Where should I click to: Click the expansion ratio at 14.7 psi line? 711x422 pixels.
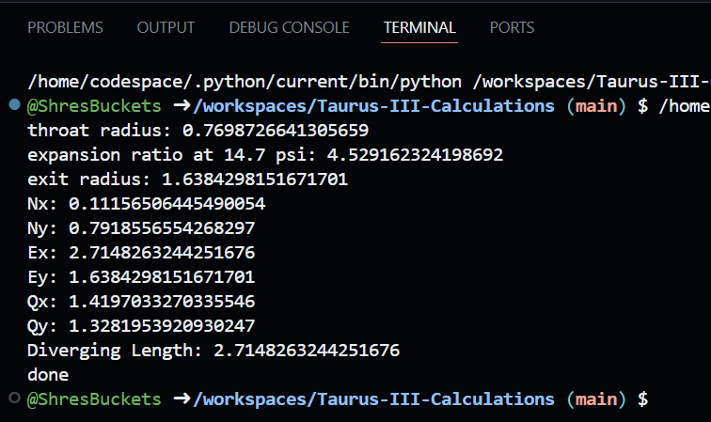pos(265,154)
